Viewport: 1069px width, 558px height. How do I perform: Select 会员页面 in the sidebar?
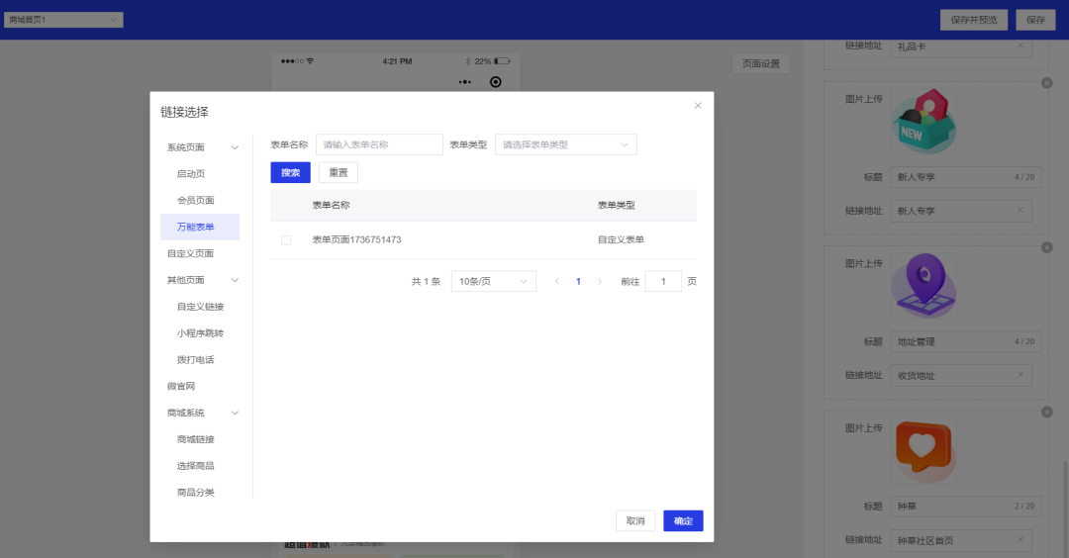(196, 201)
